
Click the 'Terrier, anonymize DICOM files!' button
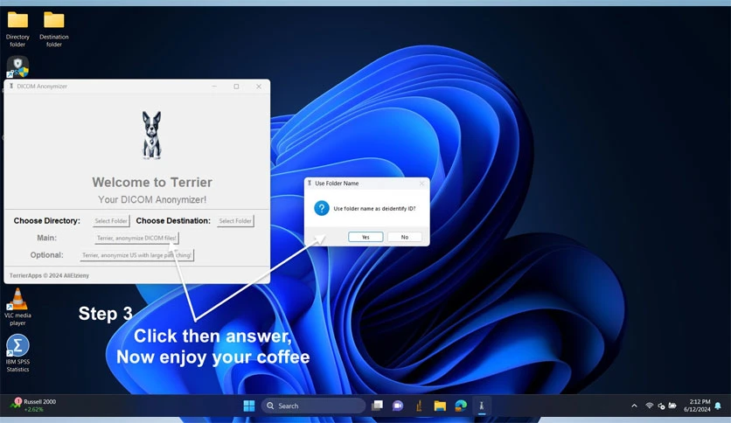coord(136,238)
